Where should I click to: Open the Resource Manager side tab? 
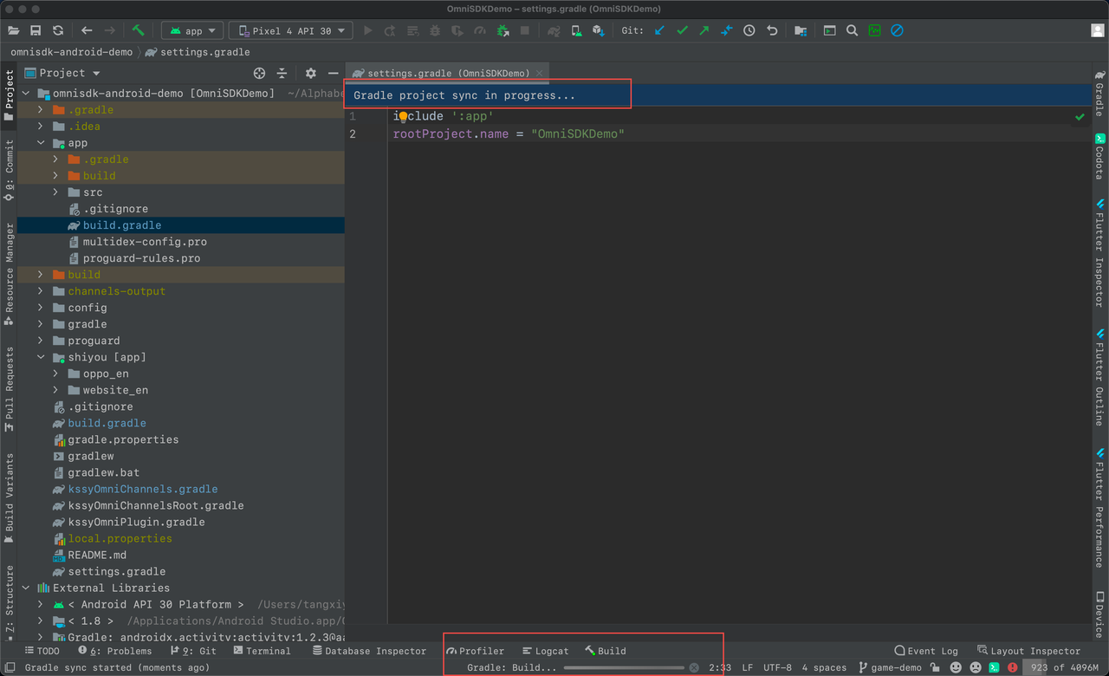click(x=9, y=274)
